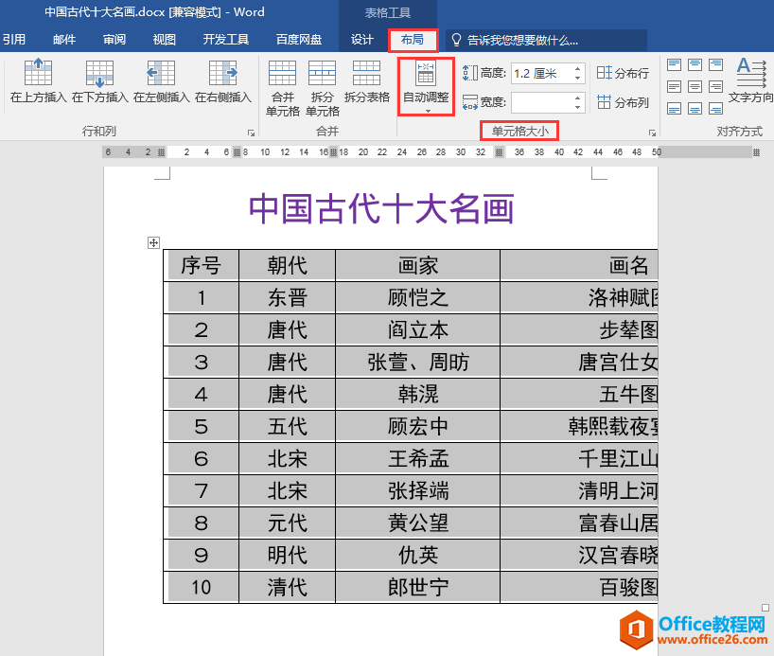Click cell 张萱、周昉

point(418,363)
